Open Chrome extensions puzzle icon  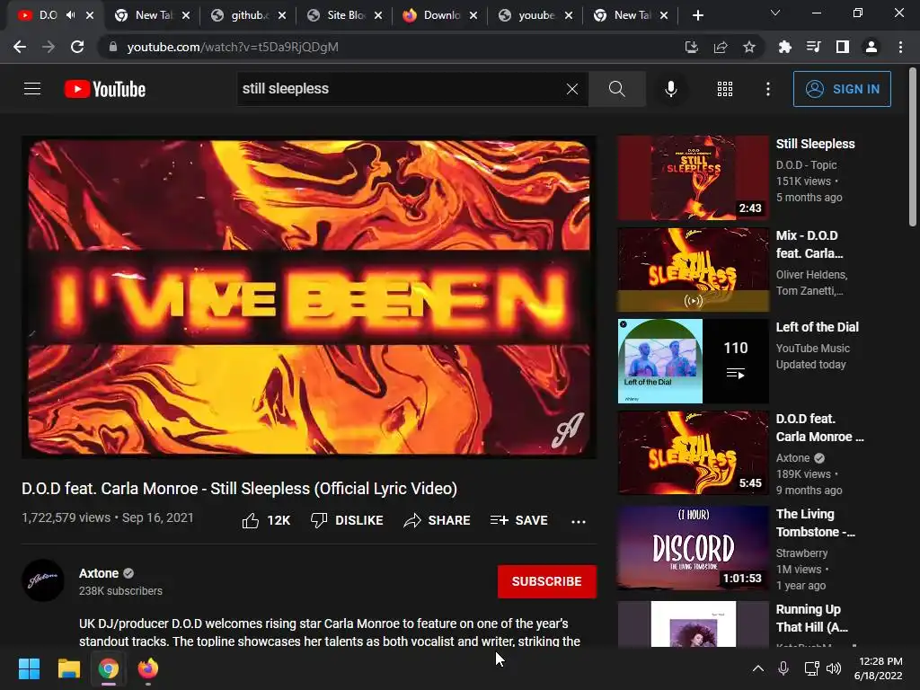(x=784, y=47)
